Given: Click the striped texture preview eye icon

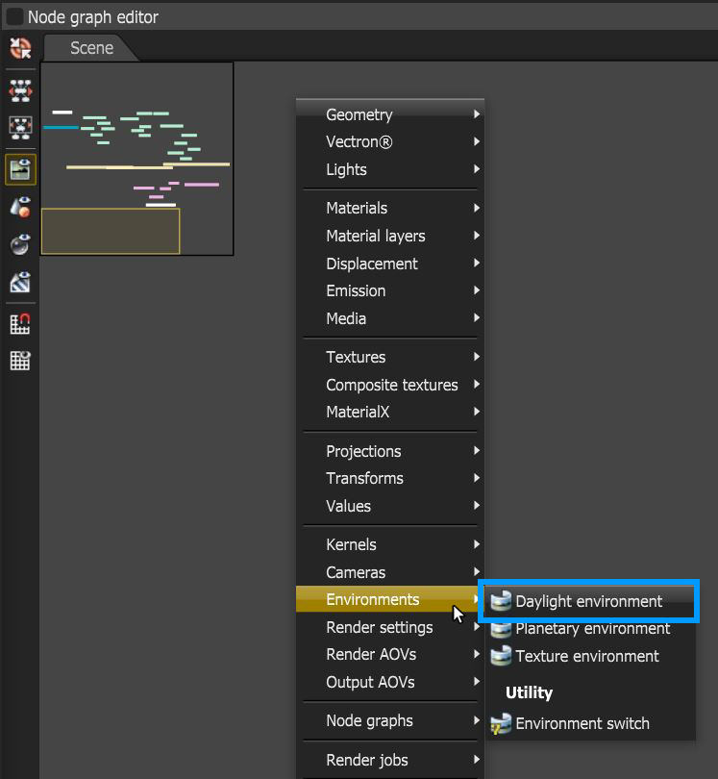Looking at the screenshot, I should point(20,282).
